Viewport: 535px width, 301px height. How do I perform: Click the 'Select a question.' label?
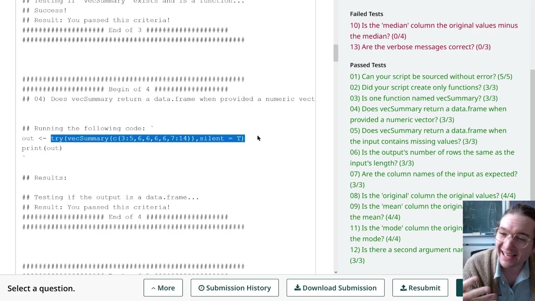[x=41, y=288]
